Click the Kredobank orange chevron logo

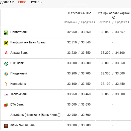[x=6, y=84]
